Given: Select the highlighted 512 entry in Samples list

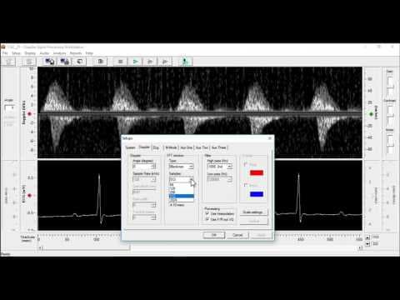Looking at the screenshot, I should [182, 196].
